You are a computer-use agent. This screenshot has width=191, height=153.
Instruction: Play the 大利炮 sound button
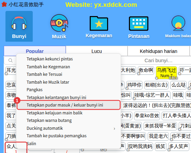128,70
